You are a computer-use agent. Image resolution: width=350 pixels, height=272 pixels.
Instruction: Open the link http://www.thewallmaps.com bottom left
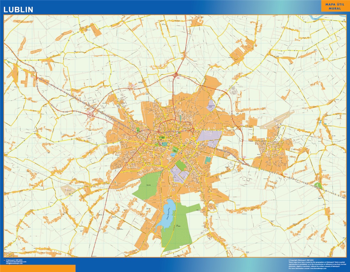[16, 261]
